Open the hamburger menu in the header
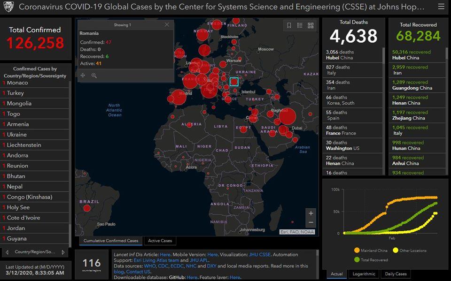The width and height of the screenshot is (451, 281). 440,7
